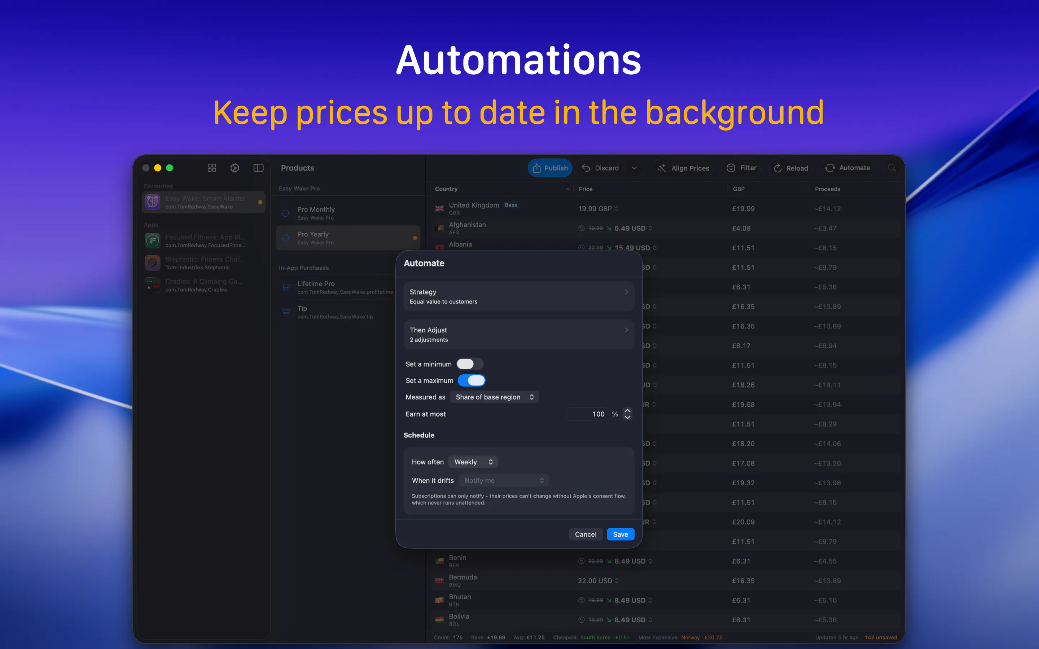Click the United Kingdom ~£14.12 proceeds value
The height and width of the screenshot is (649, 1039).
(827, 209)
